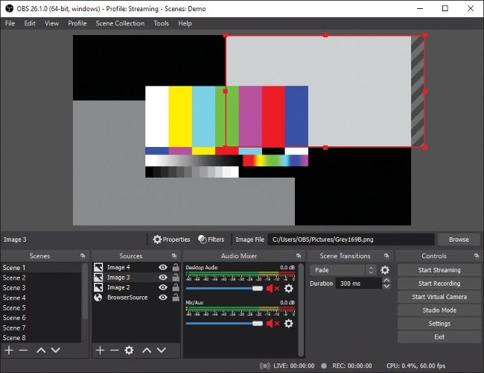Hide the Image 2 source eye icon
484x373 pixels.
pyautogui.click(x=162, y=287)
